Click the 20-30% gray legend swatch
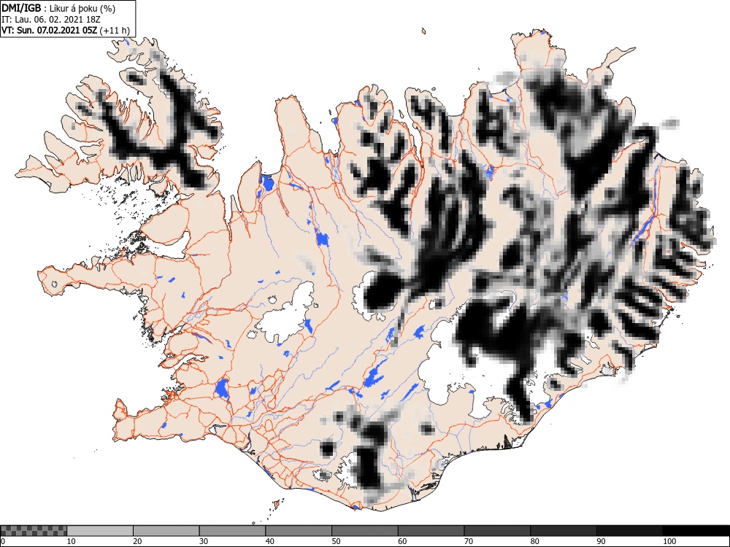This screenshot has height=547, width=730. click(166, 531)
